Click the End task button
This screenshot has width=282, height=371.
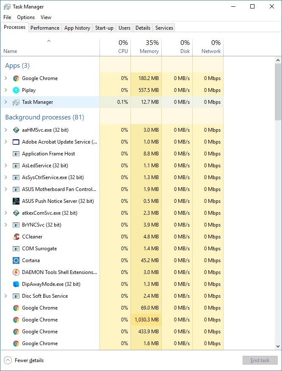260,360
